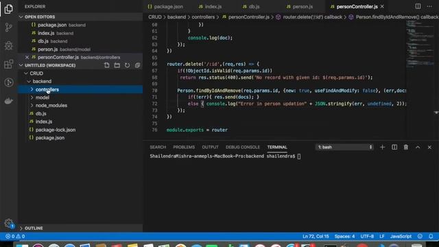Open the Explorer view in activity bar
This screenshot has width=439, height=247.
(x=9, y=9)
